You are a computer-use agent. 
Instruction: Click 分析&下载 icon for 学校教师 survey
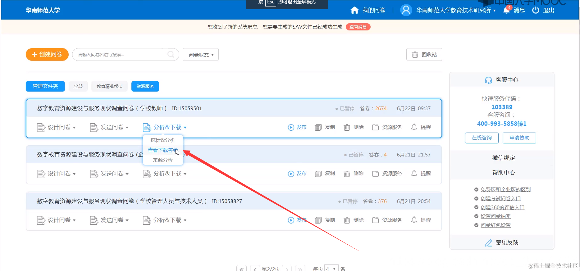click(x=147, y=127)
